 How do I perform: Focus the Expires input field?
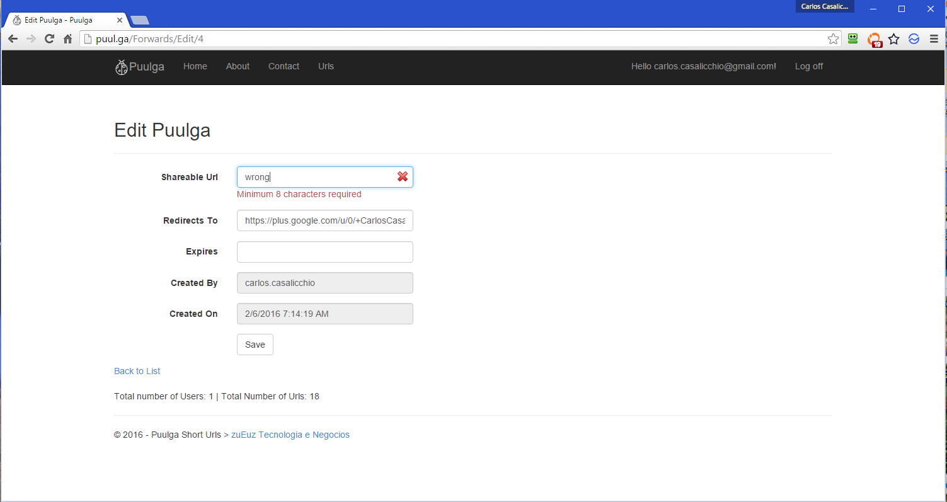tap(324, 252)
